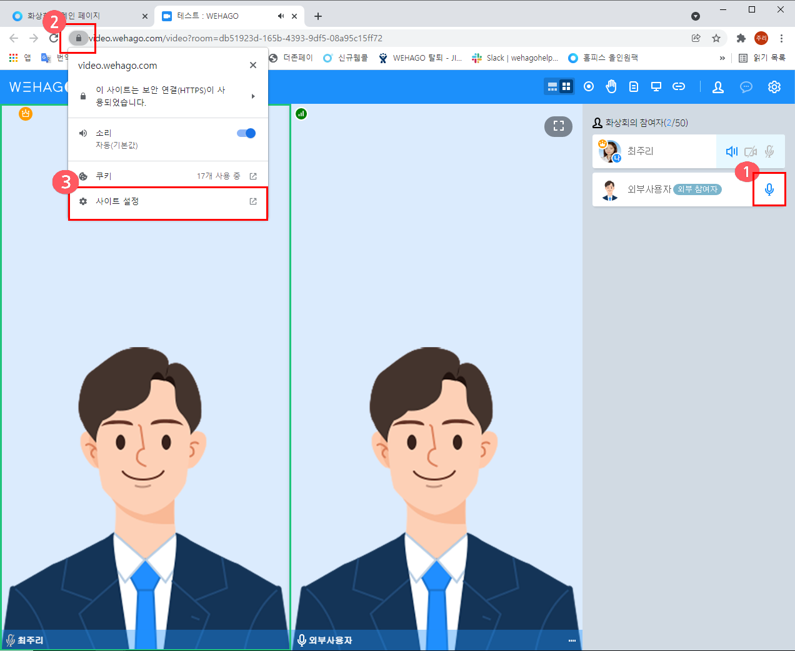This screenshot has height=651, width=795.
Task: Expand the HTTPS secure connection details
Action: [x=167, y=96]
